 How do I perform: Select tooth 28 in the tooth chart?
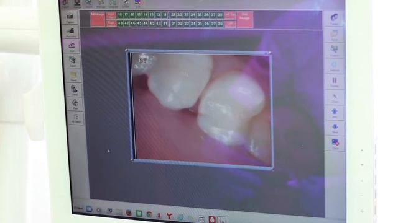[x=220, y=15]
